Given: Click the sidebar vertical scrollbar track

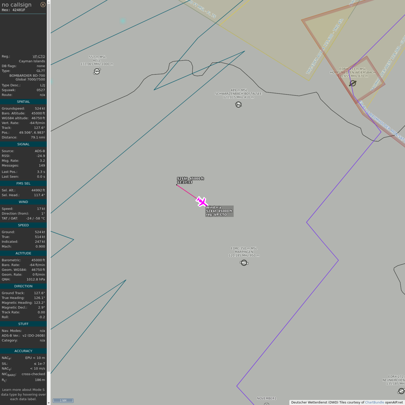Looking at the screenshot, I should (x=49, y=197).
